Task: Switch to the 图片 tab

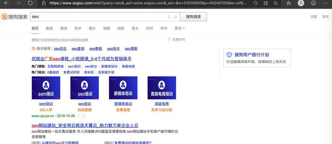Action: point(92,28)
